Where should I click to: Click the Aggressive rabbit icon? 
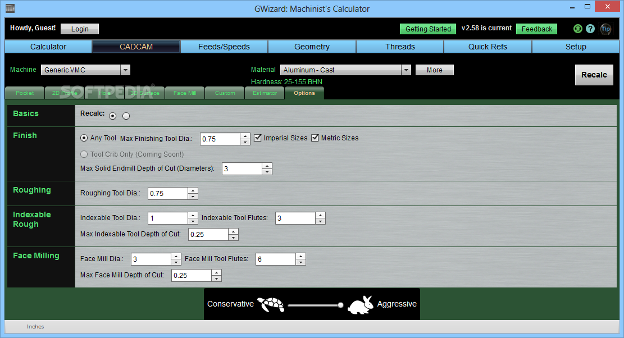pos(361,305)
